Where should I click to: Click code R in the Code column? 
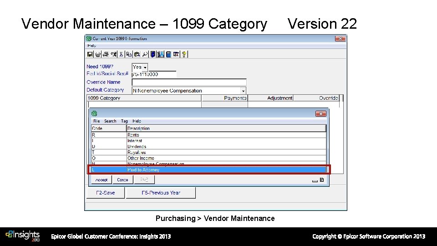point(94,135)
